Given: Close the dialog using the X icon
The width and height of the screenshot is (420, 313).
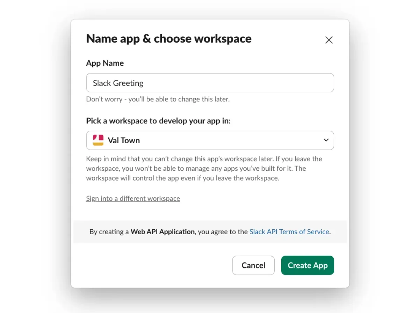Looking at the screenshot, I should tap(329, 40).
